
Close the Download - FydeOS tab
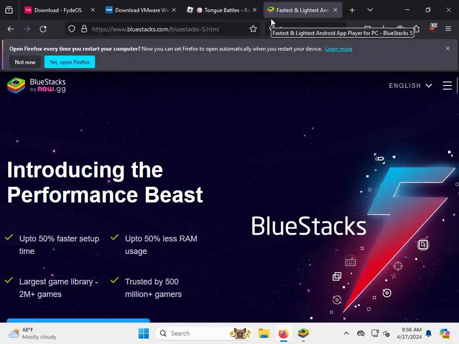pyautogui.click(x=92, y=10)
